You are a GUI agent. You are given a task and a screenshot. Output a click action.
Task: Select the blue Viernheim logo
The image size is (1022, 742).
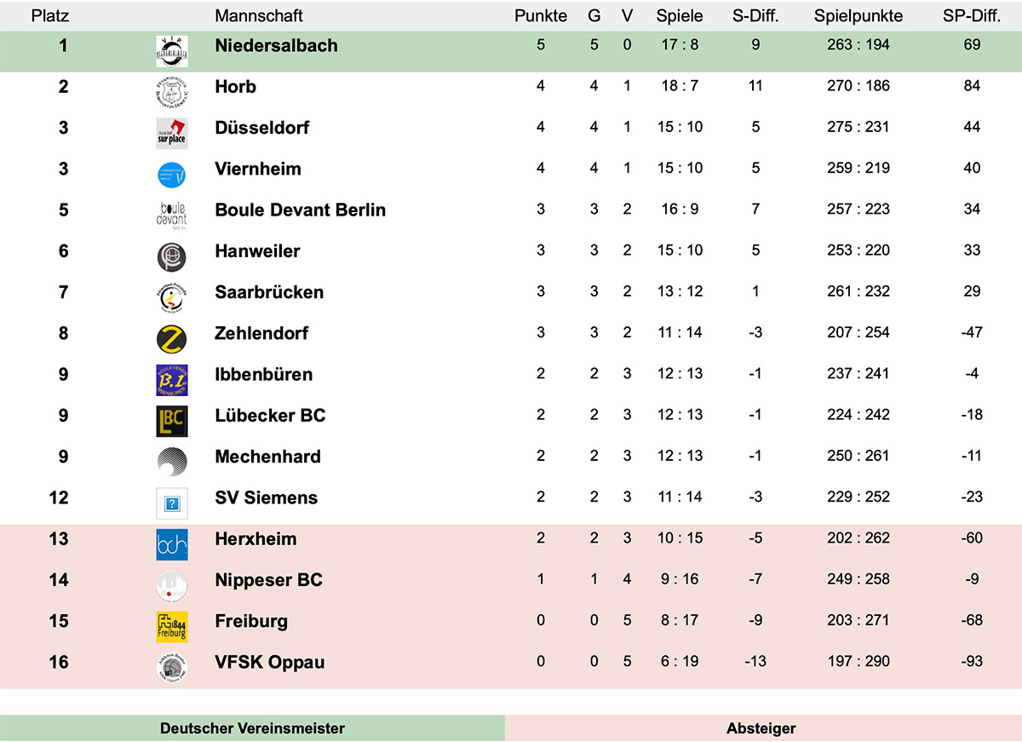(171, 173)
